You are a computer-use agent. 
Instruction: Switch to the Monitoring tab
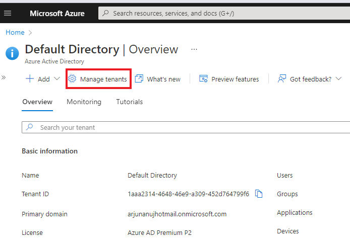pos(84,102)
